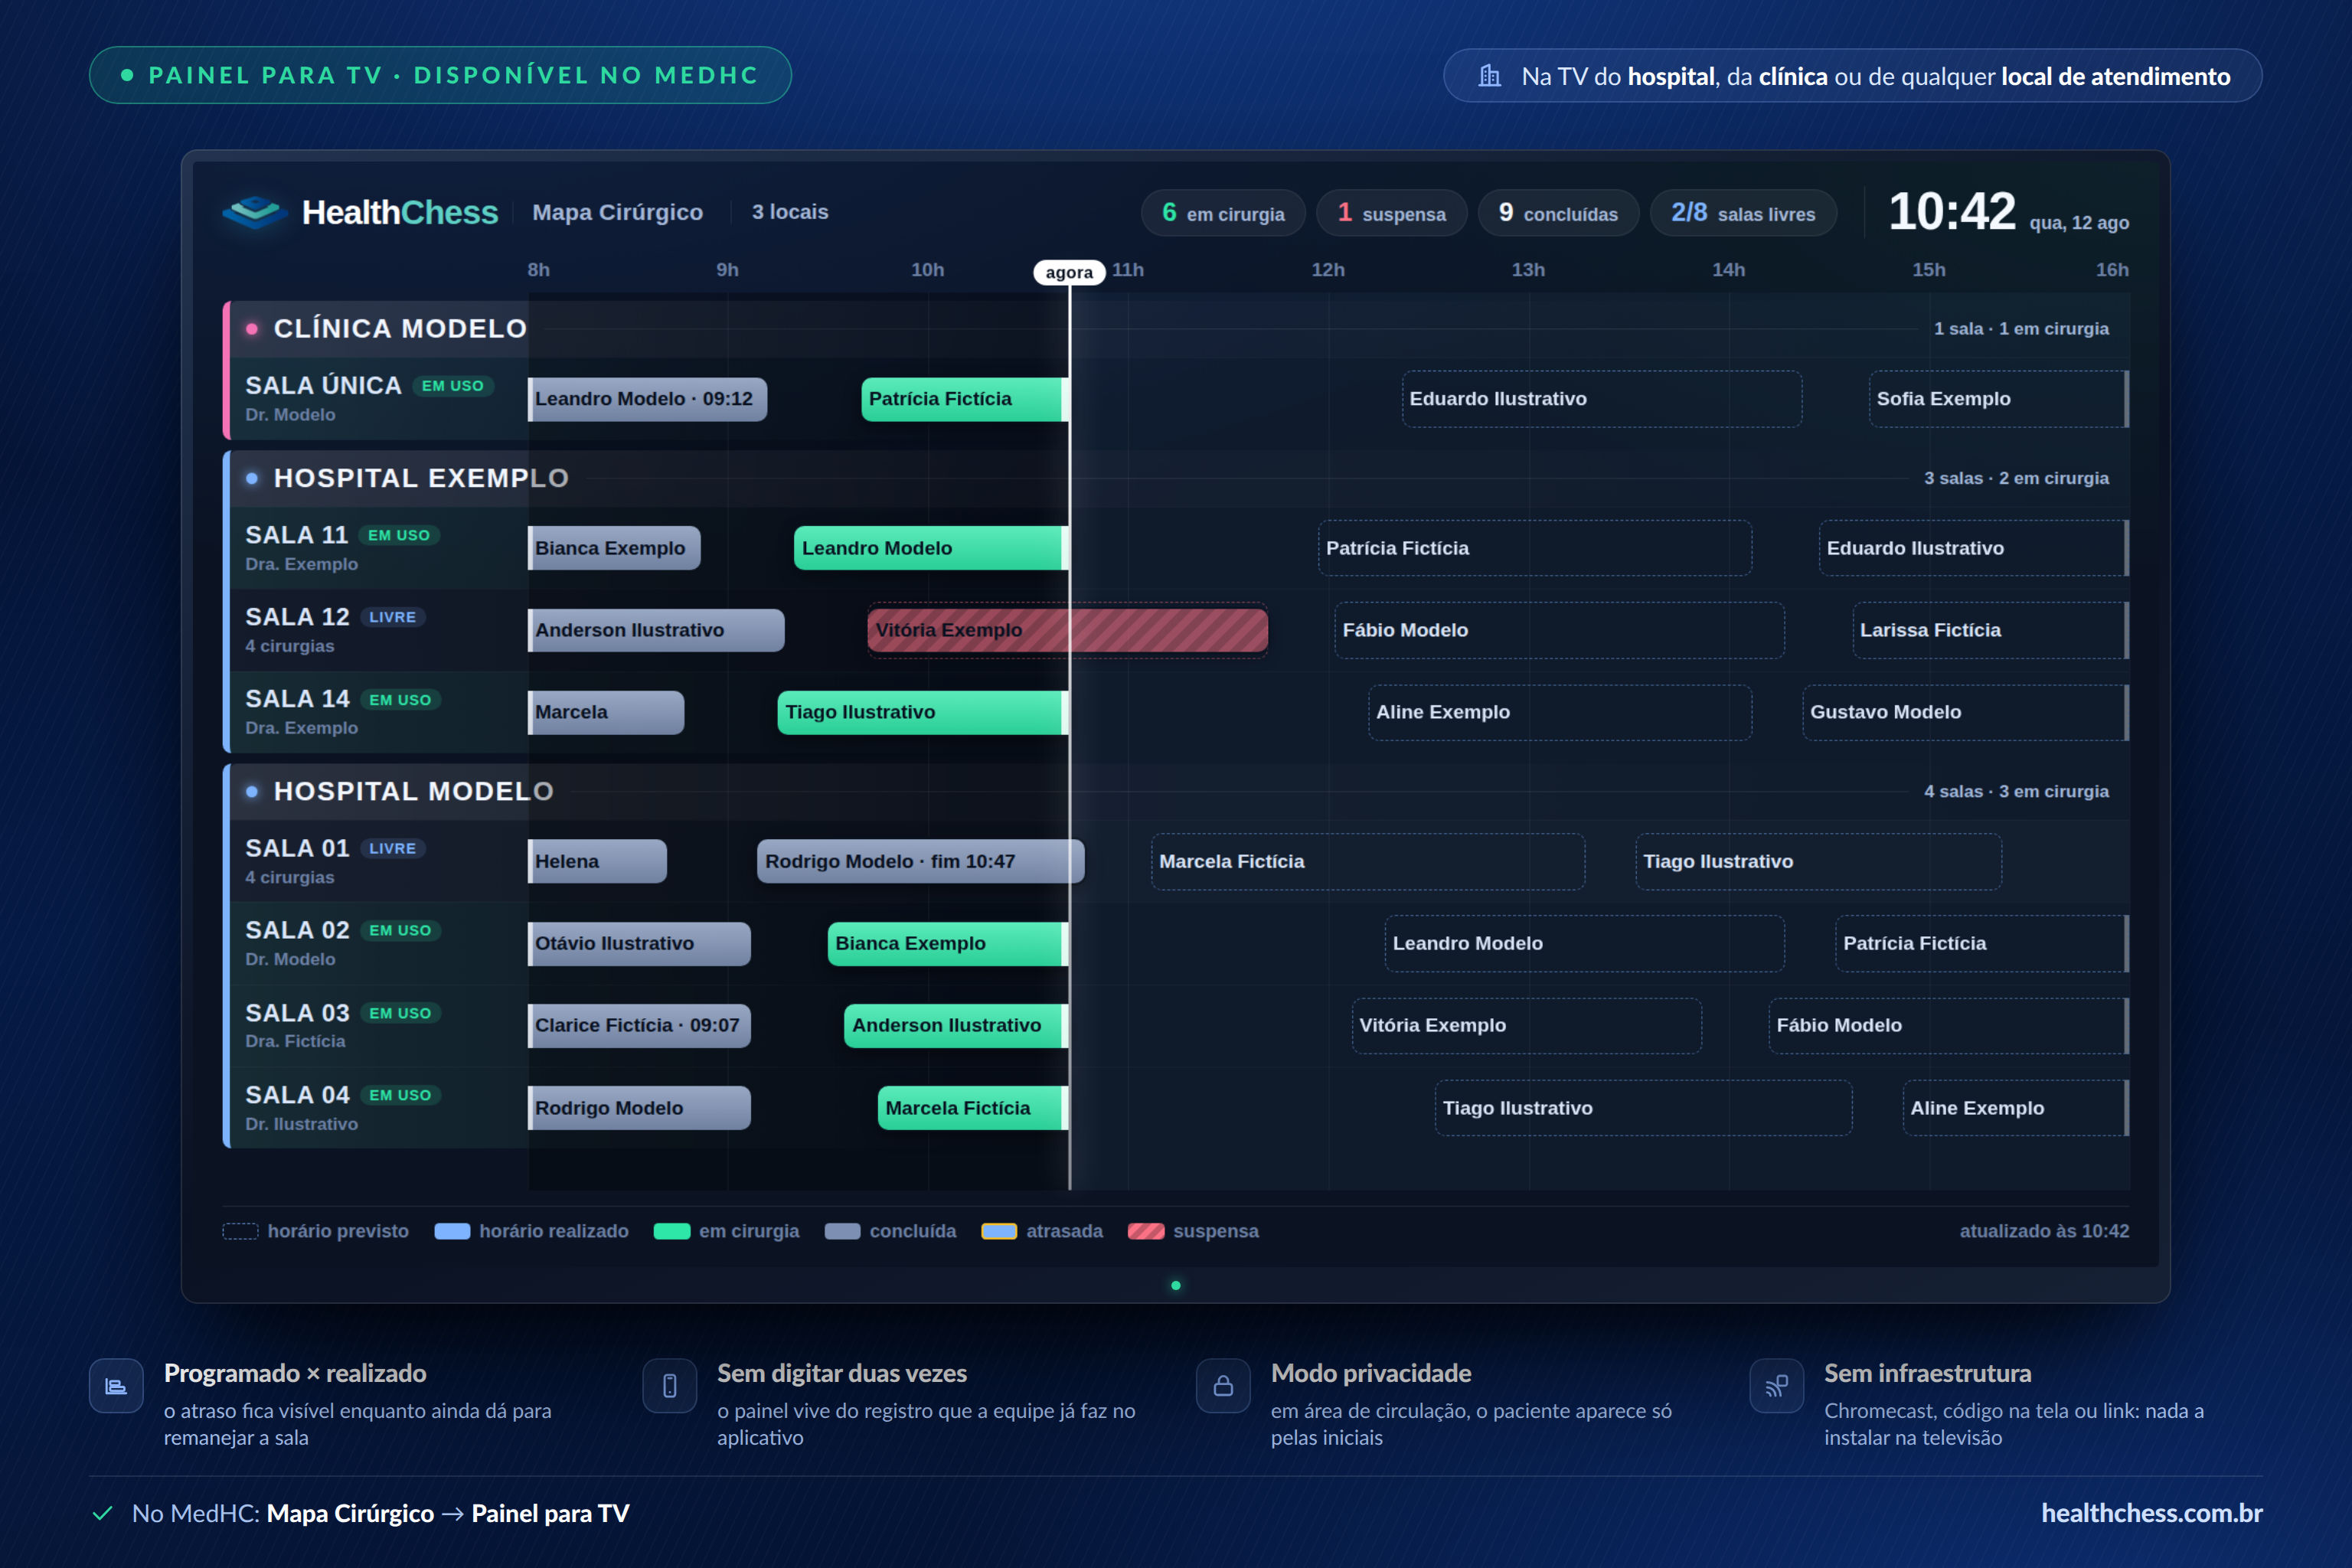
Task: Select the 9 concluídas counter pill
Action: [1558, 213]
